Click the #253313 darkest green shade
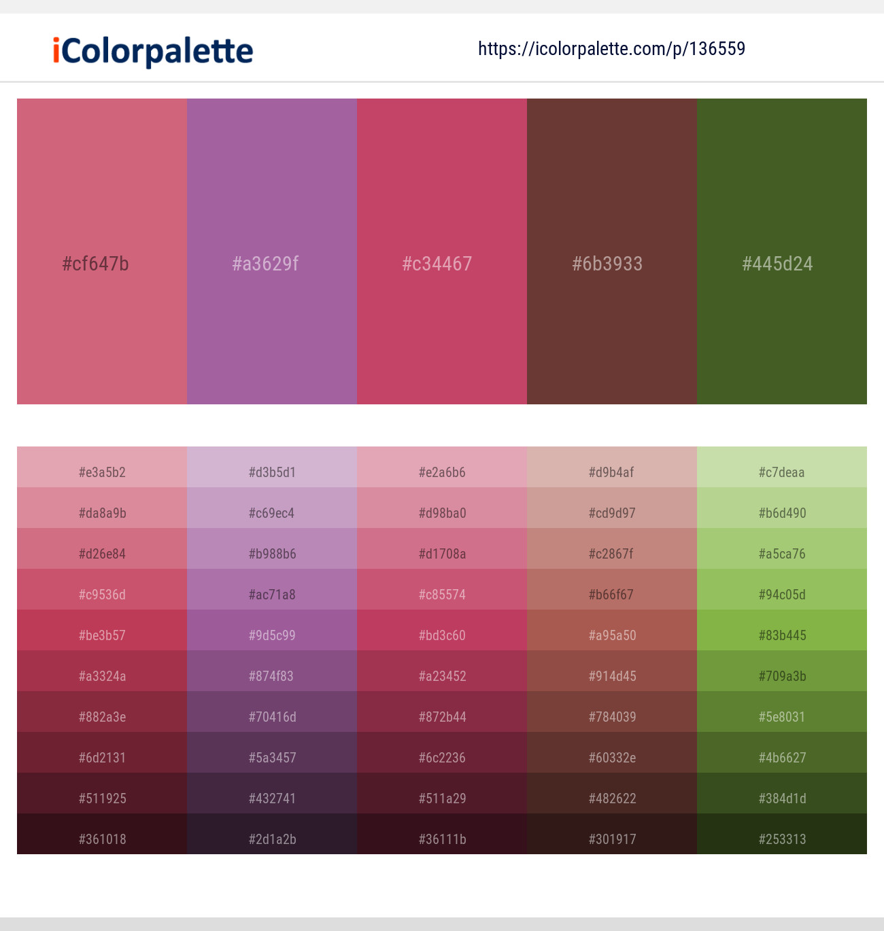 (x=782, y=834)
